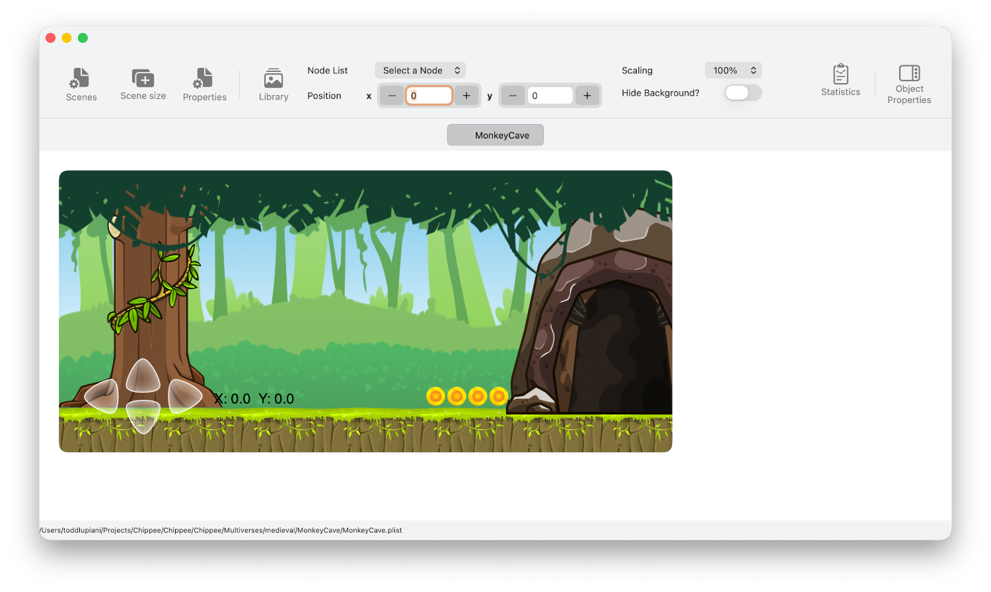Image resolution: width=991 pixels, height=592 pixels.
Task: Open the 100% Scaling dropdown
Action: tap(733, 71)
